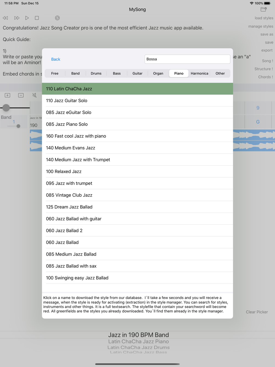Click the save button
Screen dimensions: 275x367
point(269,42)
